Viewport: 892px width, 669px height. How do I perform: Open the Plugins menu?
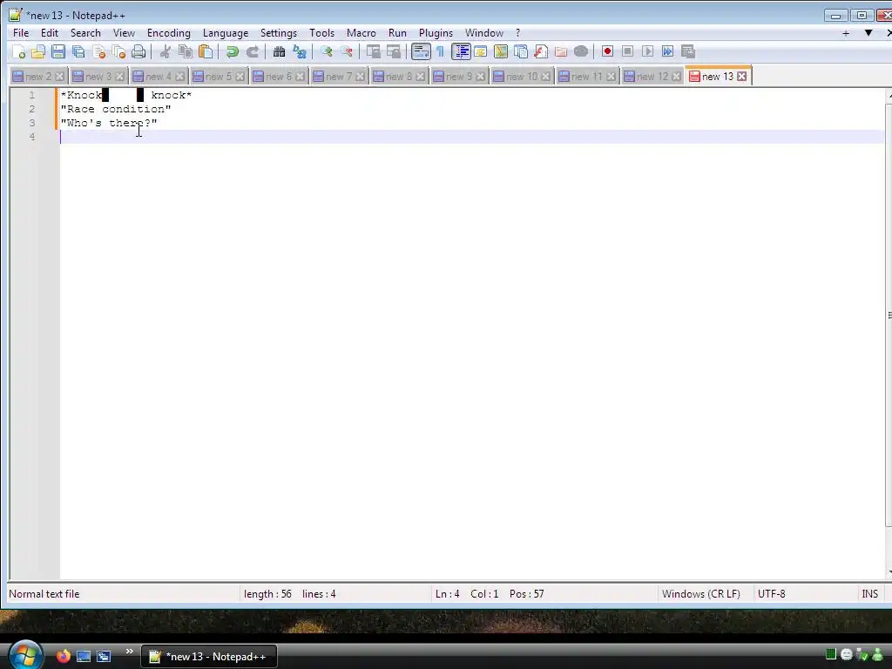(436, 33)
